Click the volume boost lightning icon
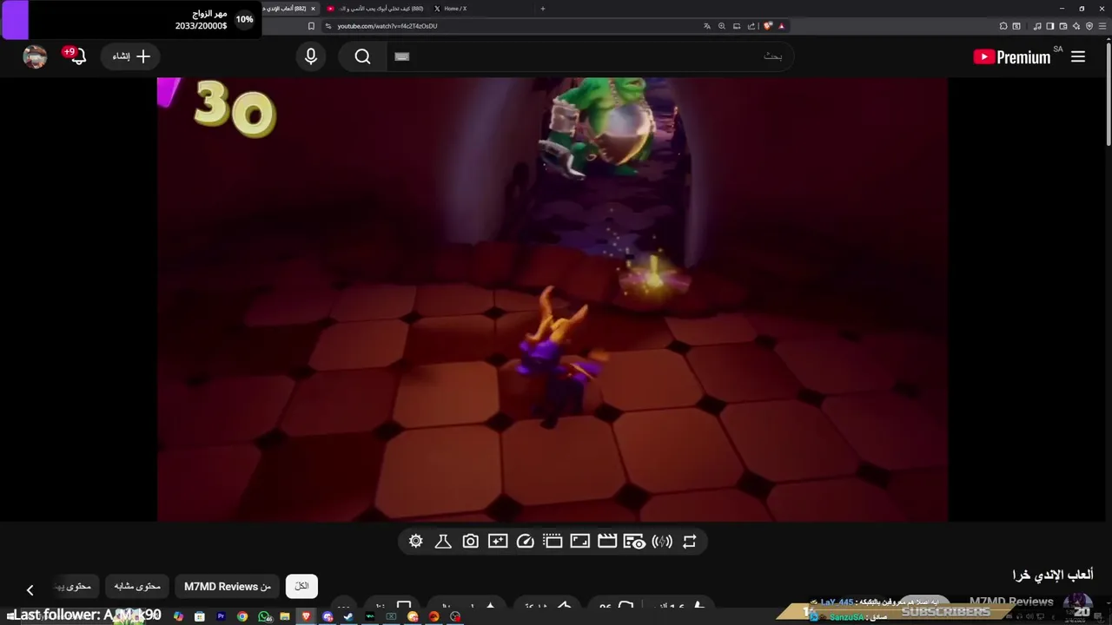This screenshot has width=1112, height=625. 662,542
